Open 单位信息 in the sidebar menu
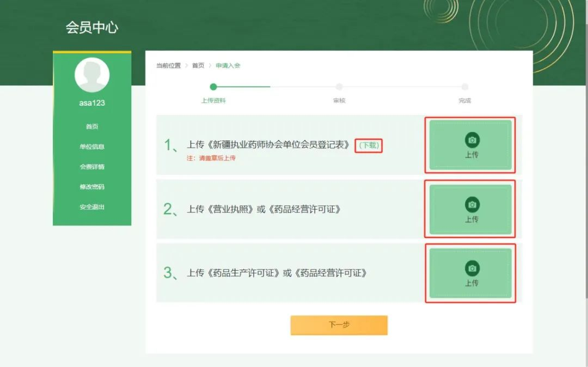This screenshot has height=367, width=588. (x=92, y=146)
